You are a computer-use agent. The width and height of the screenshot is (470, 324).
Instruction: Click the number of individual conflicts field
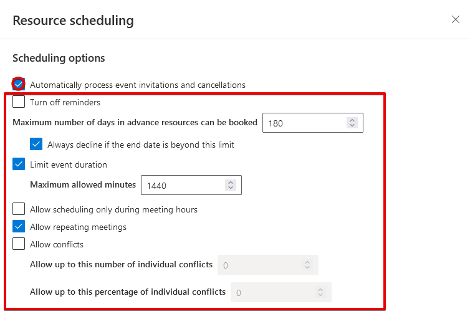click(x=259, y=265)
